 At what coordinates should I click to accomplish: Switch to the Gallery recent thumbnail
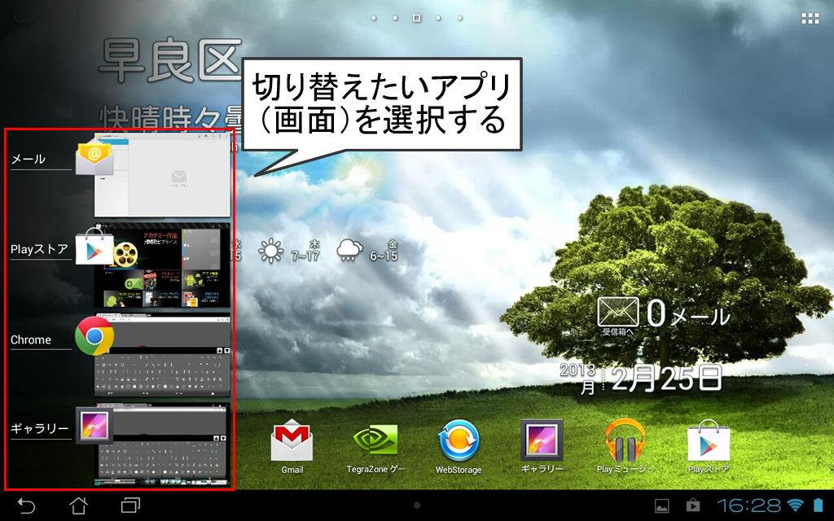[x=163, y=444]
